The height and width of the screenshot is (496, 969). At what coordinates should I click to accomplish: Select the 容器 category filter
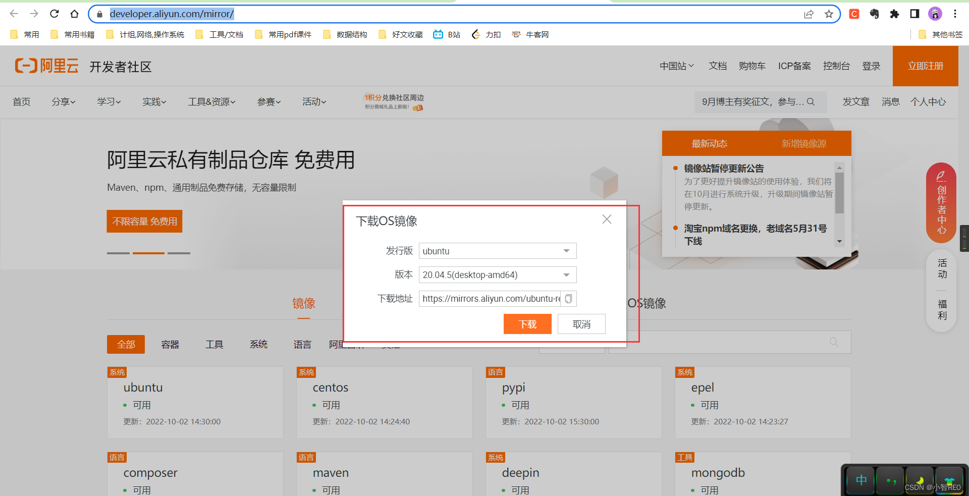tap(170, 344)
